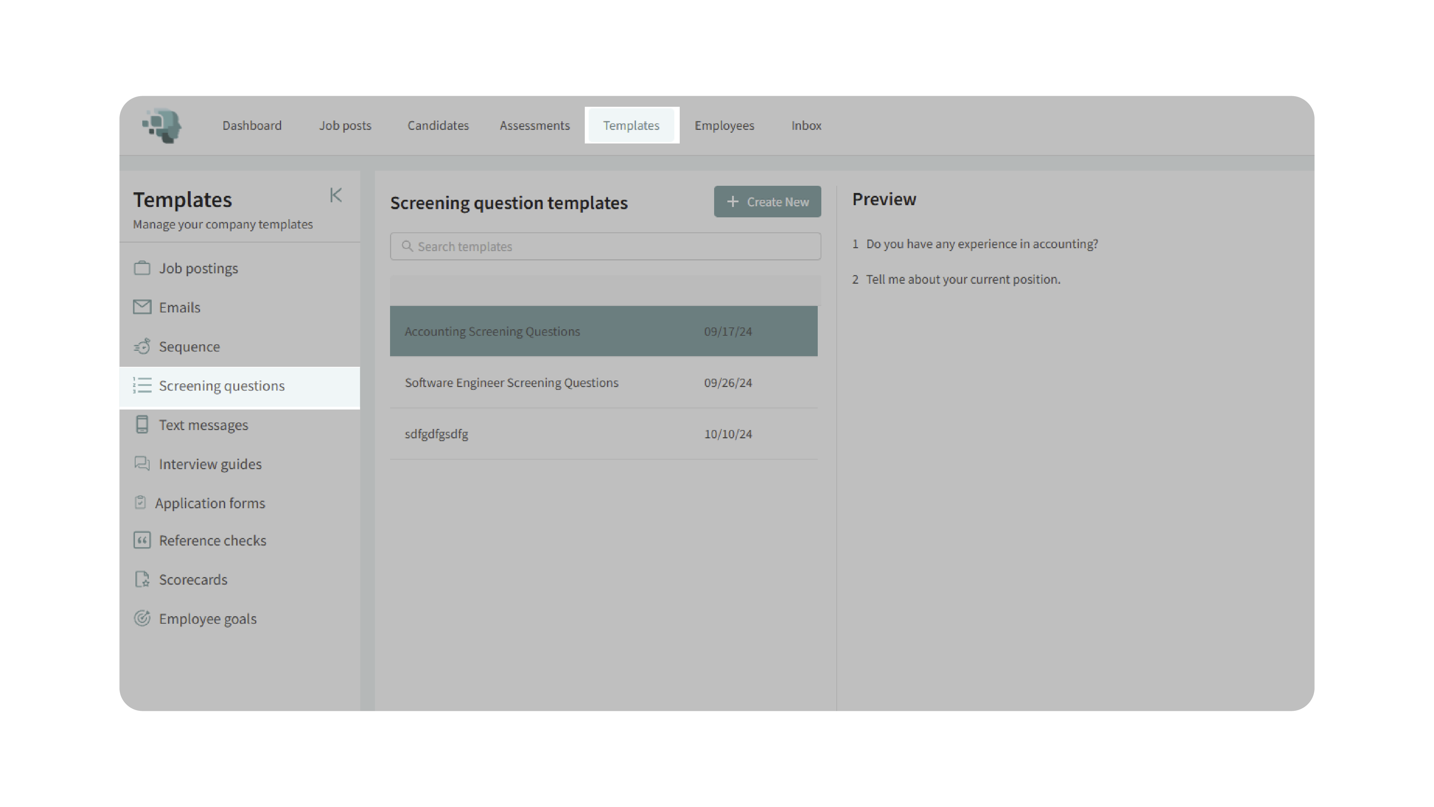
Task: Click the Emails envelope icon
Action: (142, 307)
